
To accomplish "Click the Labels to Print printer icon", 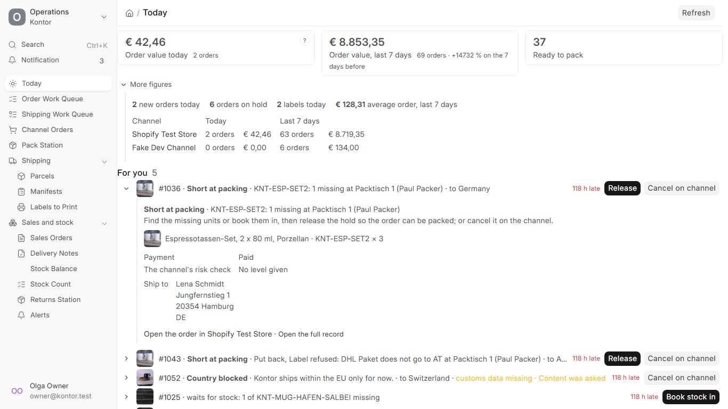I will 21,207.
